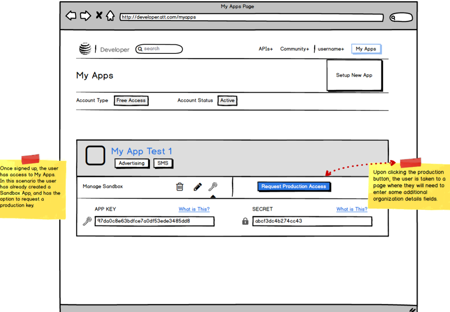The height and width of the screenshot is (312, 450).
Task: Delete sandbox app with trash icon
Action: (x=179, y=187)
